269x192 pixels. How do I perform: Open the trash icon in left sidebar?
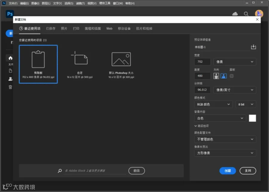click(10, 87)
